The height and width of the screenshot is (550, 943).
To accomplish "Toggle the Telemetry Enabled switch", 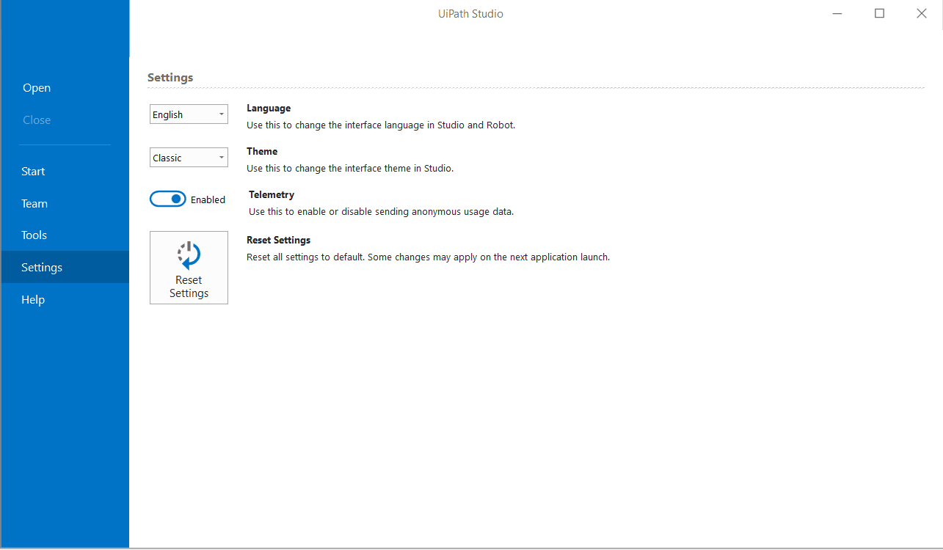I will click(168, 199).
